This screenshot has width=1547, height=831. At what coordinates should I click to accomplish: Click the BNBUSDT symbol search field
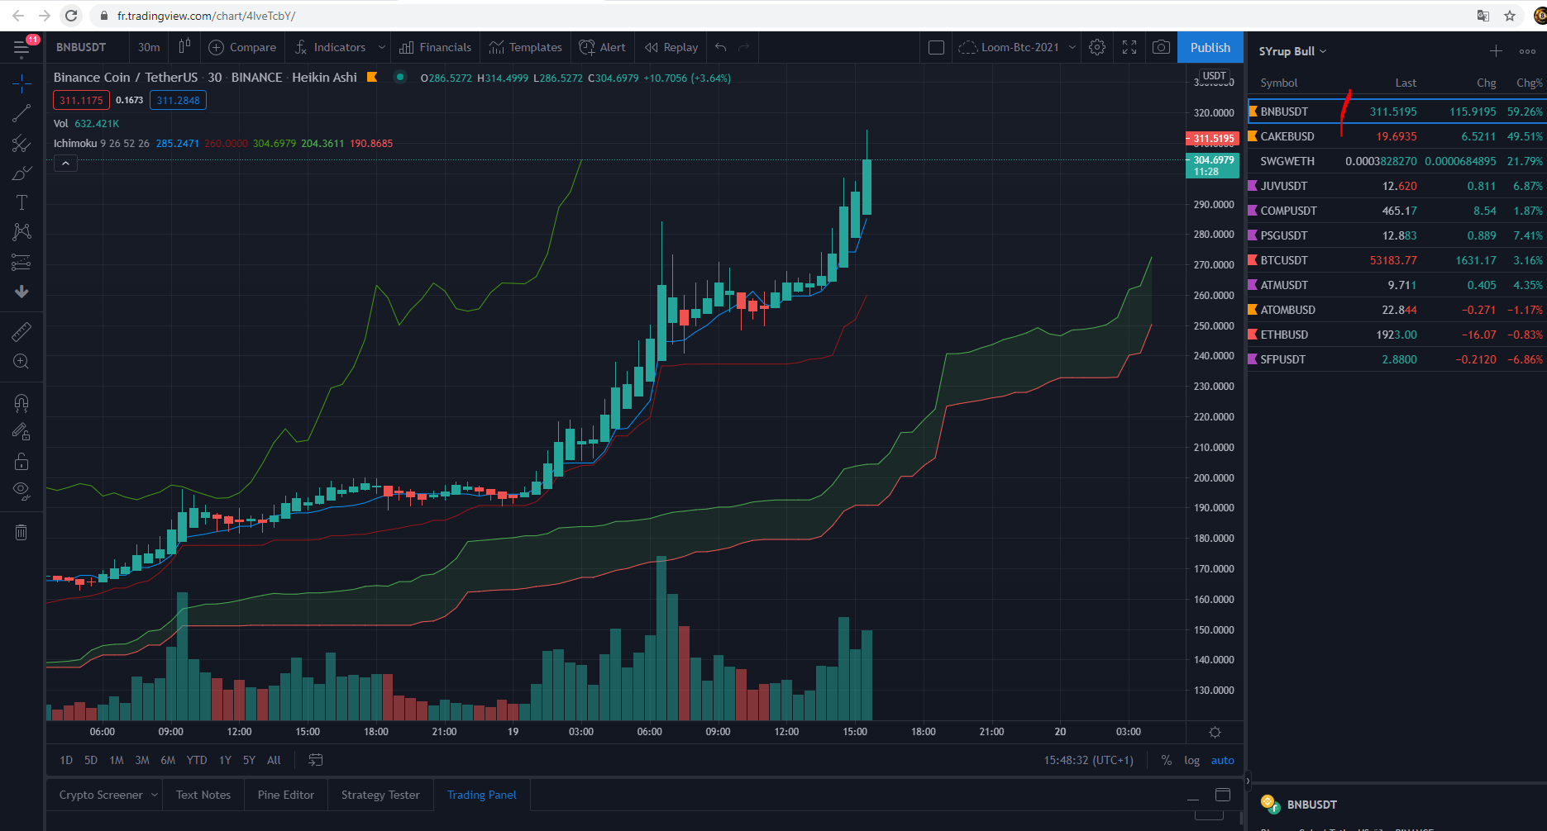81,47
